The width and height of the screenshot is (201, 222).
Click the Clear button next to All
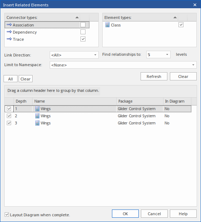coord(25,79)
